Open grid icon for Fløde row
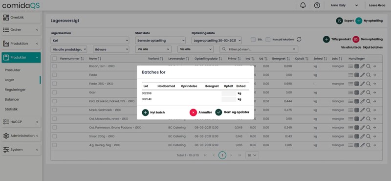 pos(357,75)
